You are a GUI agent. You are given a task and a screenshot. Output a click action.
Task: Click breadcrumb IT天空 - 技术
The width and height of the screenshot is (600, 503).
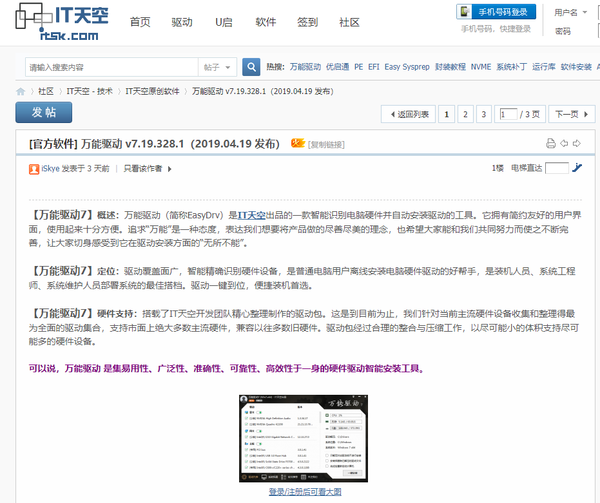click(90, 91)
